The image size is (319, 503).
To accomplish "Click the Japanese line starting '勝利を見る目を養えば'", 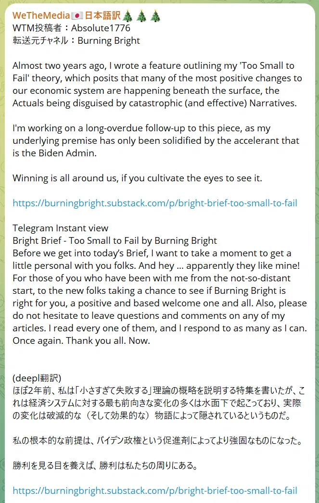I will pos(105,465).
